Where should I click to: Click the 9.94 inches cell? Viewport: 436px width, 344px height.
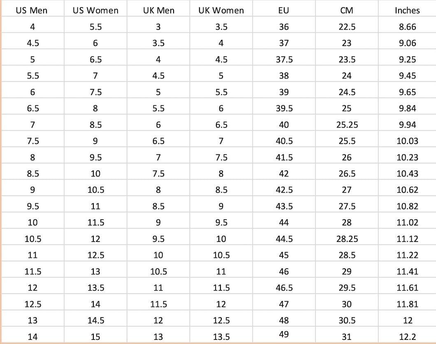pos(407,125)
